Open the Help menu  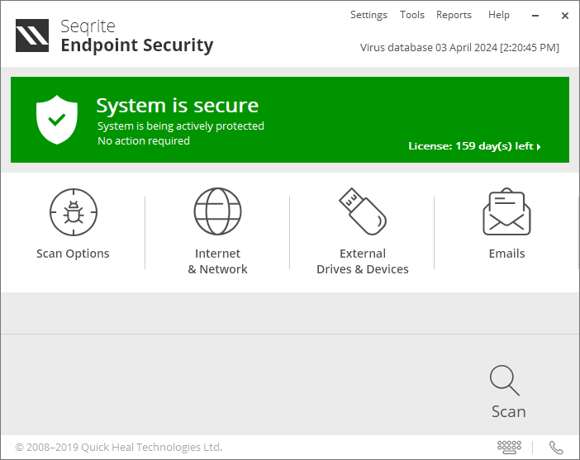(499, 15)
